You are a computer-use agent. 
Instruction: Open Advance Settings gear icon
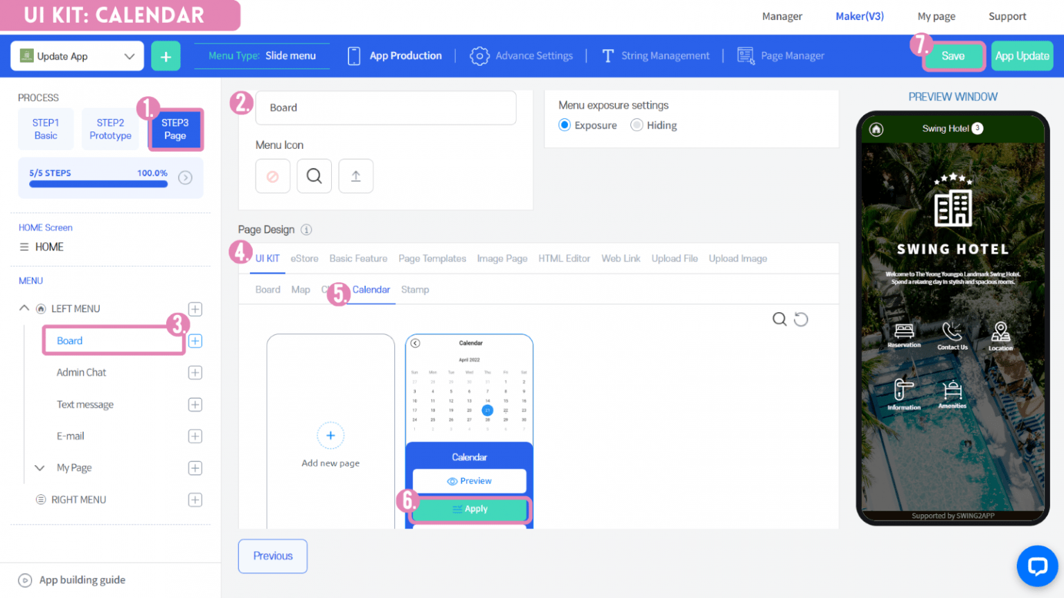tap(522, 55)
